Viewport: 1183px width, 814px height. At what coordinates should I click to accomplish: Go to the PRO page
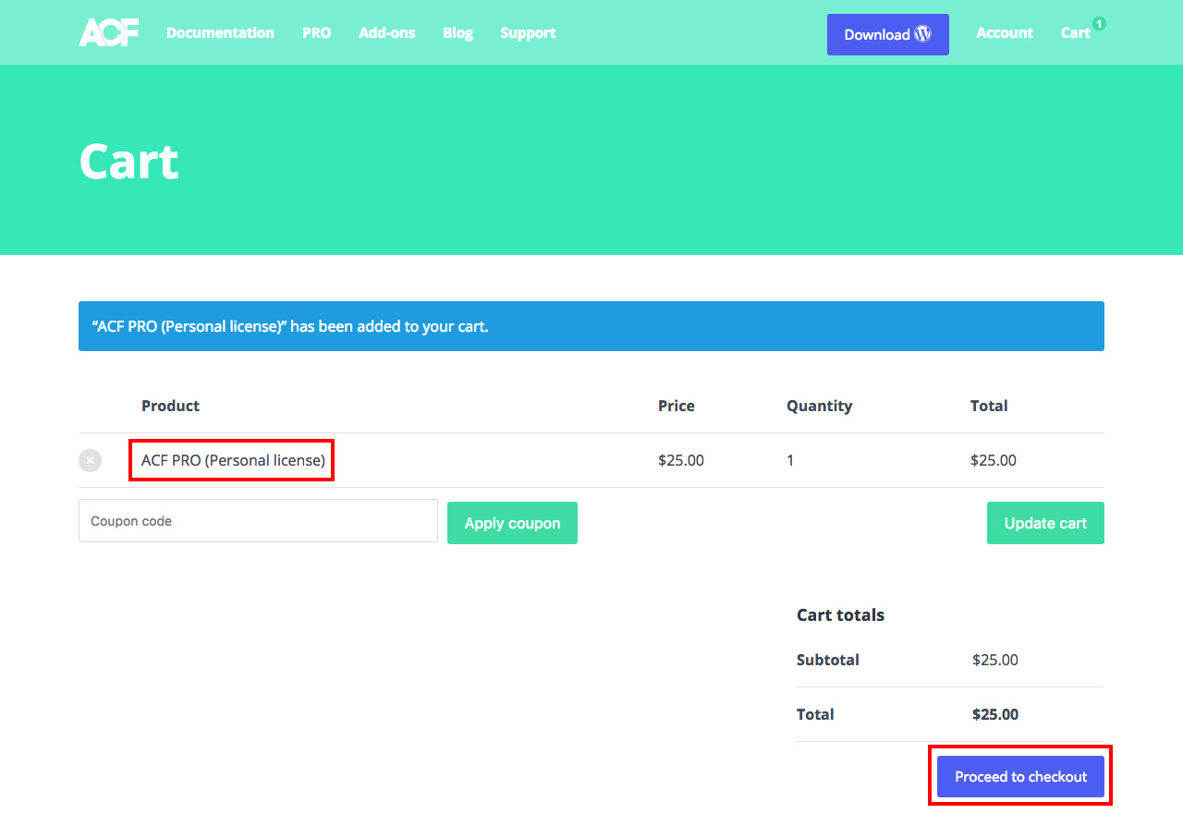coord(316,32)
